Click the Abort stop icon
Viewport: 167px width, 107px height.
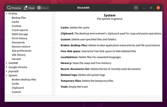tap(39, 8)
